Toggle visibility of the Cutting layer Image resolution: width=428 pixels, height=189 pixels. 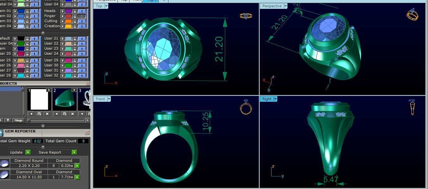[x=82, y=21]
